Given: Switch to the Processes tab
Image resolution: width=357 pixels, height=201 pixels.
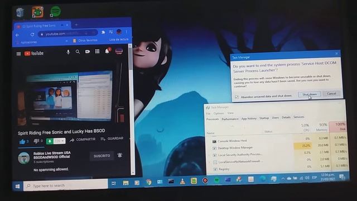Looking at the screenshot, I should coord(213,119).
